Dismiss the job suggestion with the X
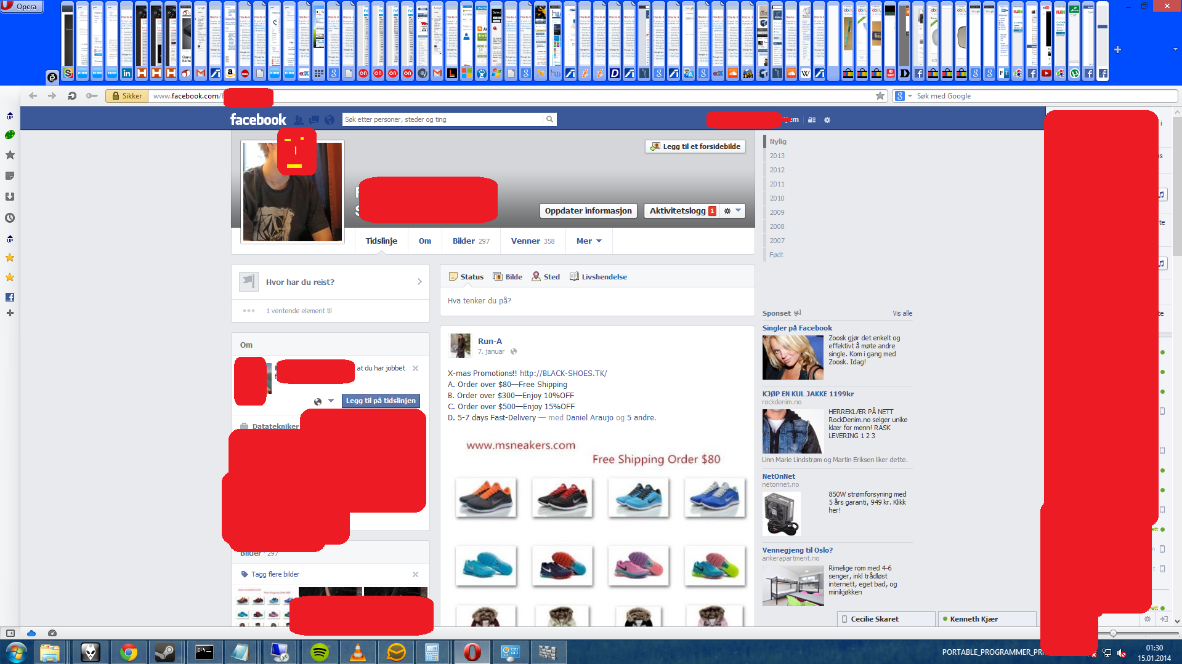The image size is (1182, 664). coord(415,368)
